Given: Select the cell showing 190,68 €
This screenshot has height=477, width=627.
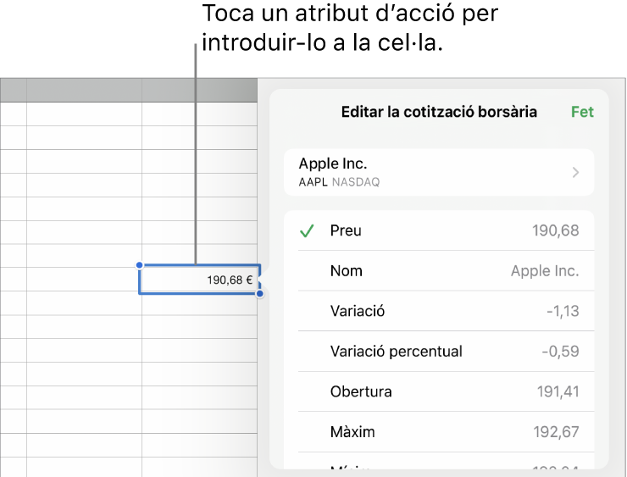Looking at the screenshot, I should point(199,279).
